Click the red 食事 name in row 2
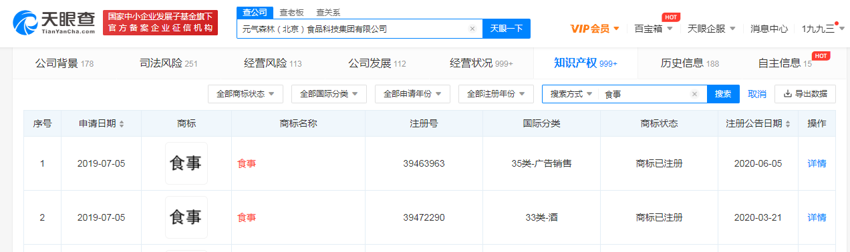This screenshot has height=252, width=850. click(247, 217)
